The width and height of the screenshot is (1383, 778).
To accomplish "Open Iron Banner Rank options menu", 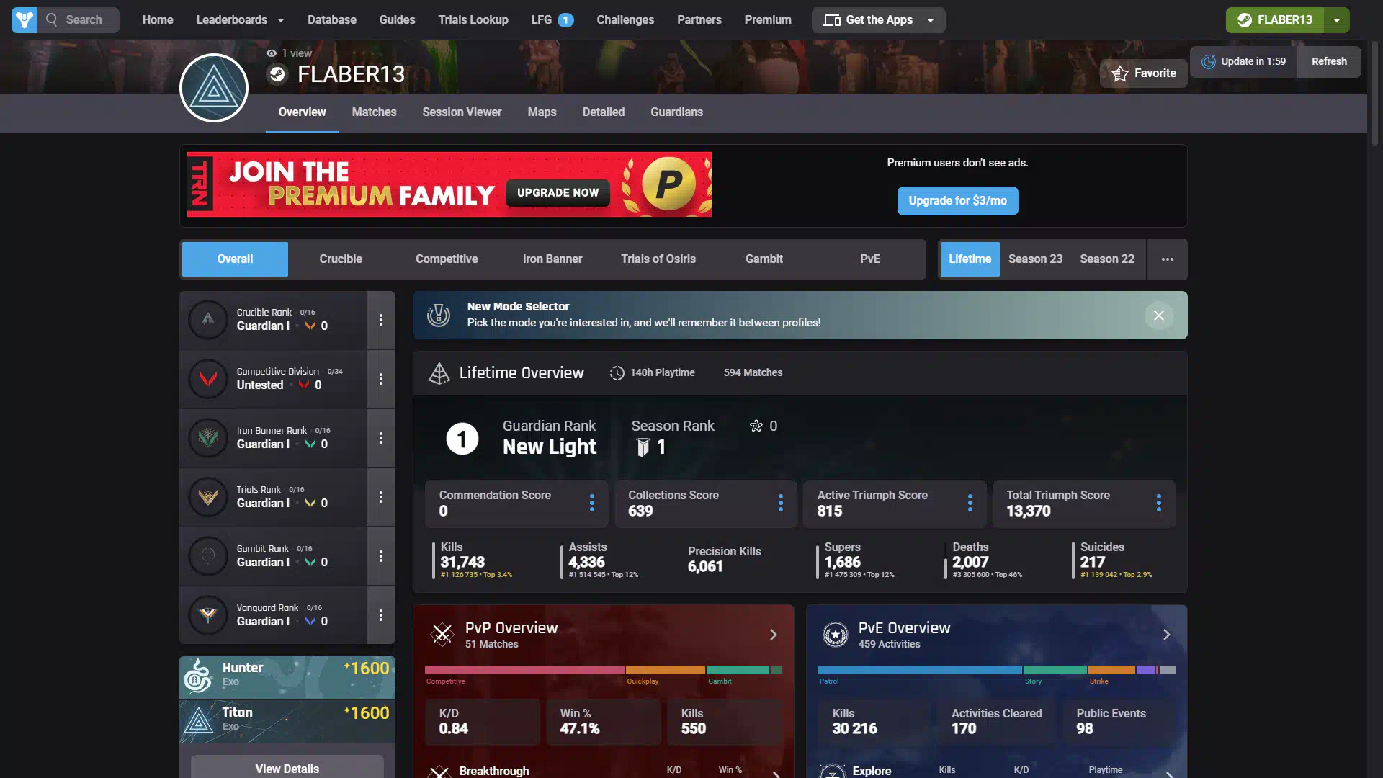I will [381, 437].
